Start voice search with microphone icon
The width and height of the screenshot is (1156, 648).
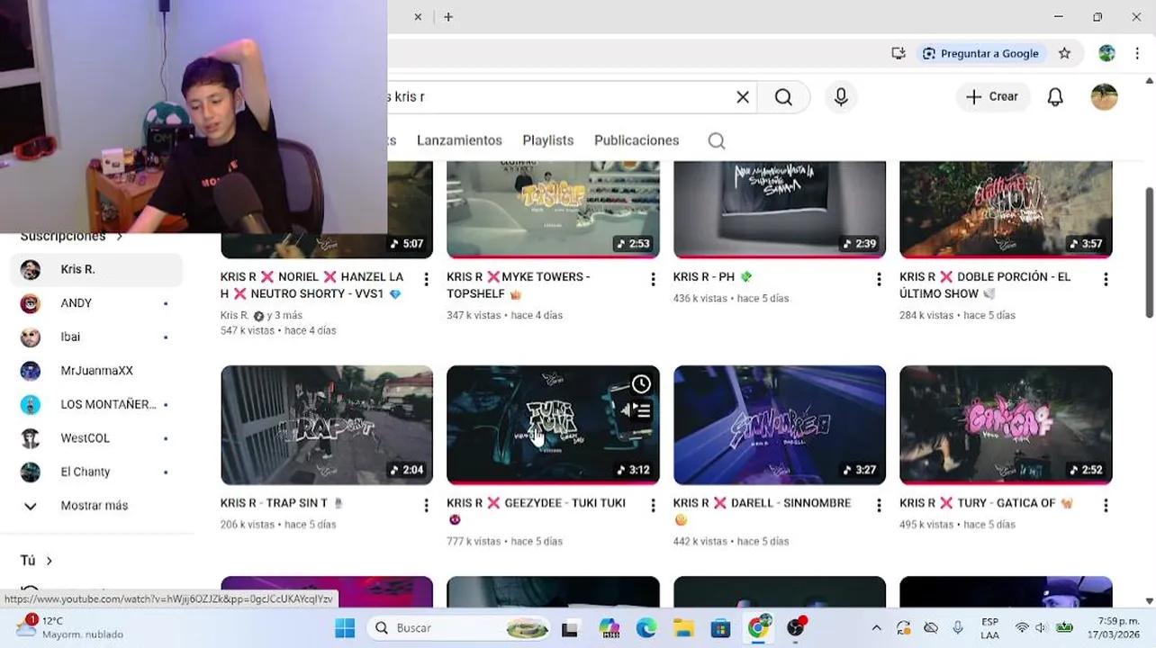pos(841,97)
